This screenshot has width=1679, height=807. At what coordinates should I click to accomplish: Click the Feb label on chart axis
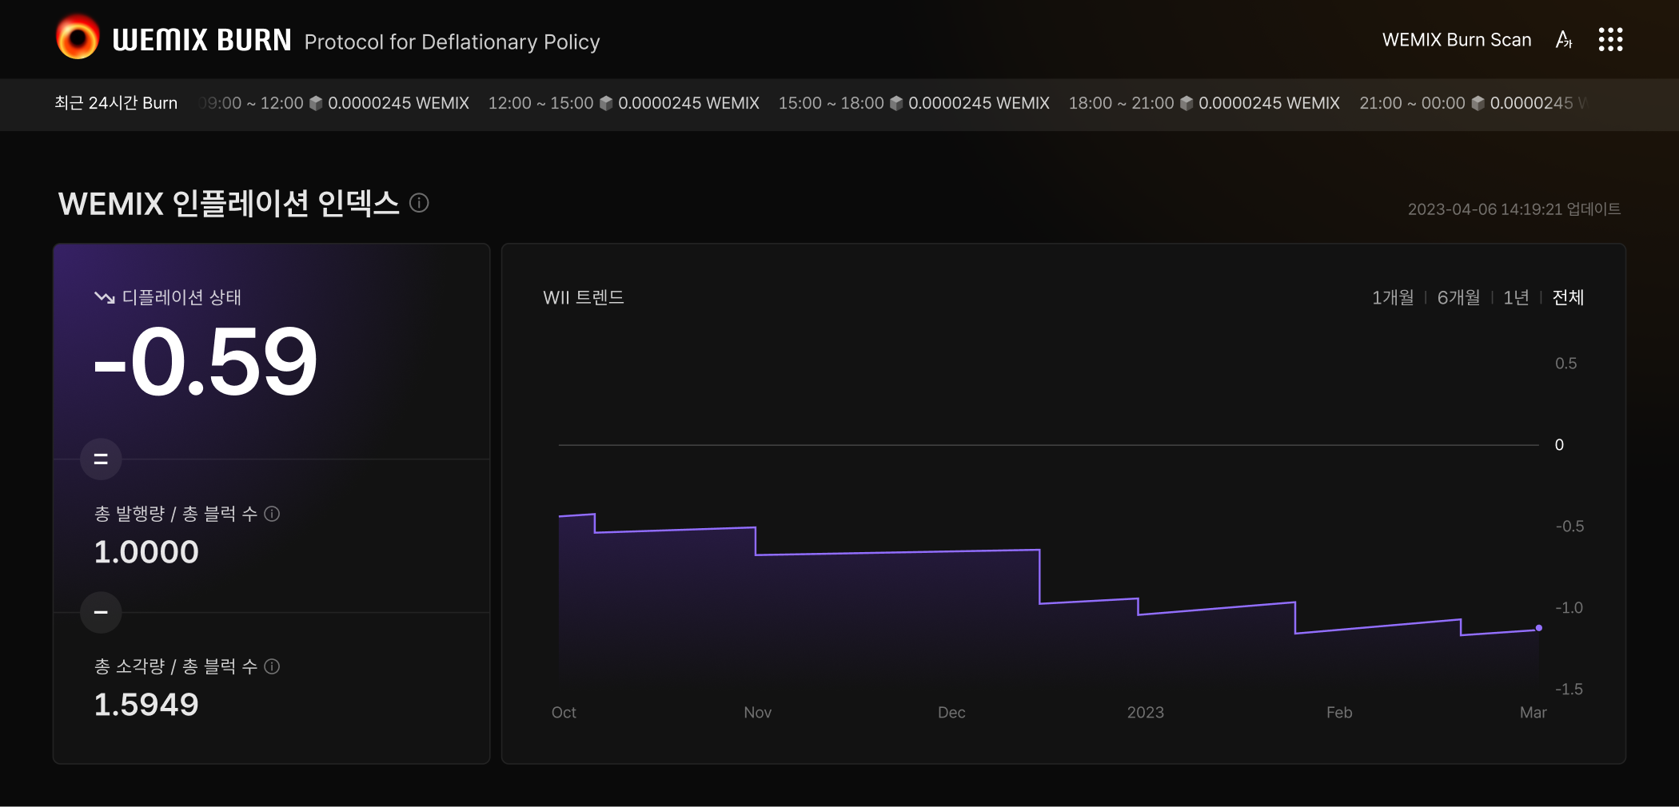pyautogui.click(x=1339, y=712)
